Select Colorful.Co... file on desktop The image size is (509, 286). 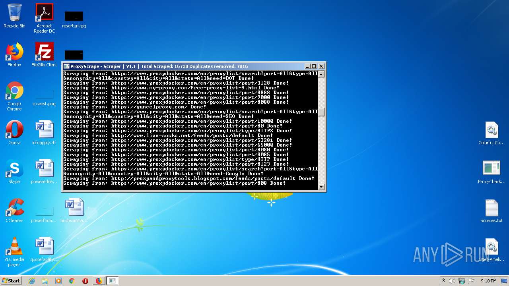click(492, 133)
